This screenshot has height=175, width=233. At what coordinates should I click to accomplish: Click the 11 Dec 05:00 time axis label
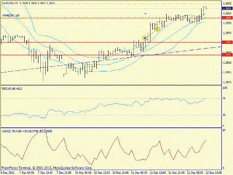pyautogui.click(x=139, y=173)
